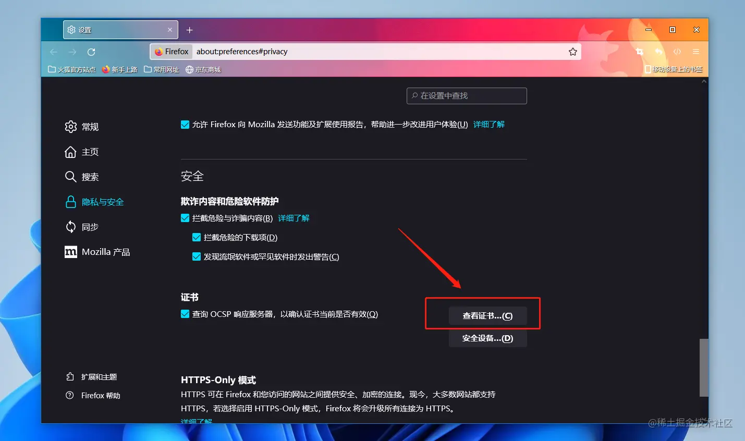Open the 火狐官方站点 bookmark folder

pyautogui.click(x=72, y=69)
